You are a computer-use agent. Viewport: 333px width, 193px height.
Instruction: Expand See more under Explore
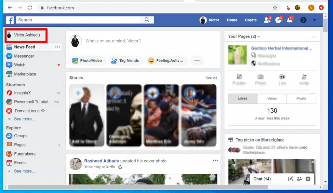[24, 171]
